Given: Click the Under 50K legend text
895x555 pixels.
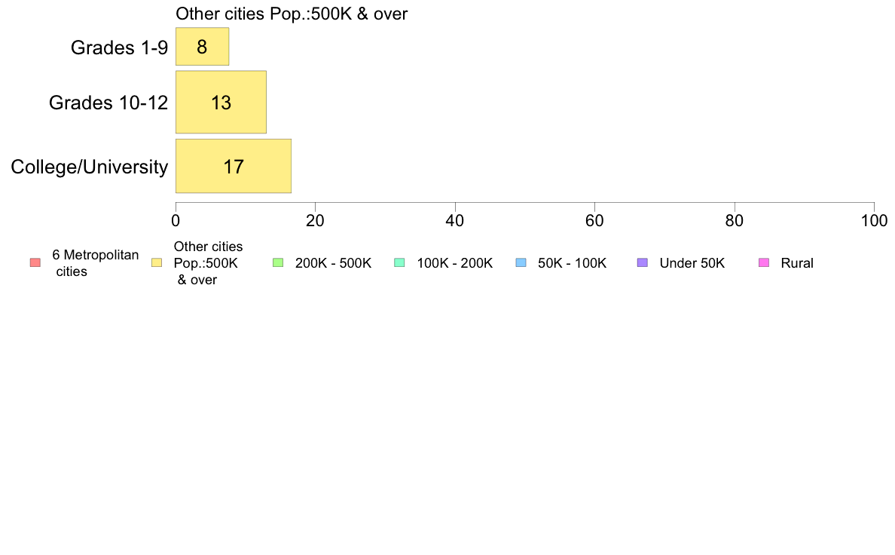Looking at the screenshot, I should pyautogui.click(x=692, y=263).
